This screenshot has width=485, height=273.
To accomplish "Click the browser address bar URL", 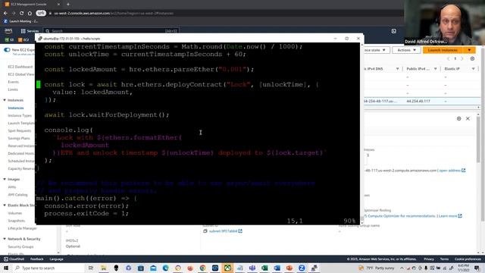I will tap(114, 14).
